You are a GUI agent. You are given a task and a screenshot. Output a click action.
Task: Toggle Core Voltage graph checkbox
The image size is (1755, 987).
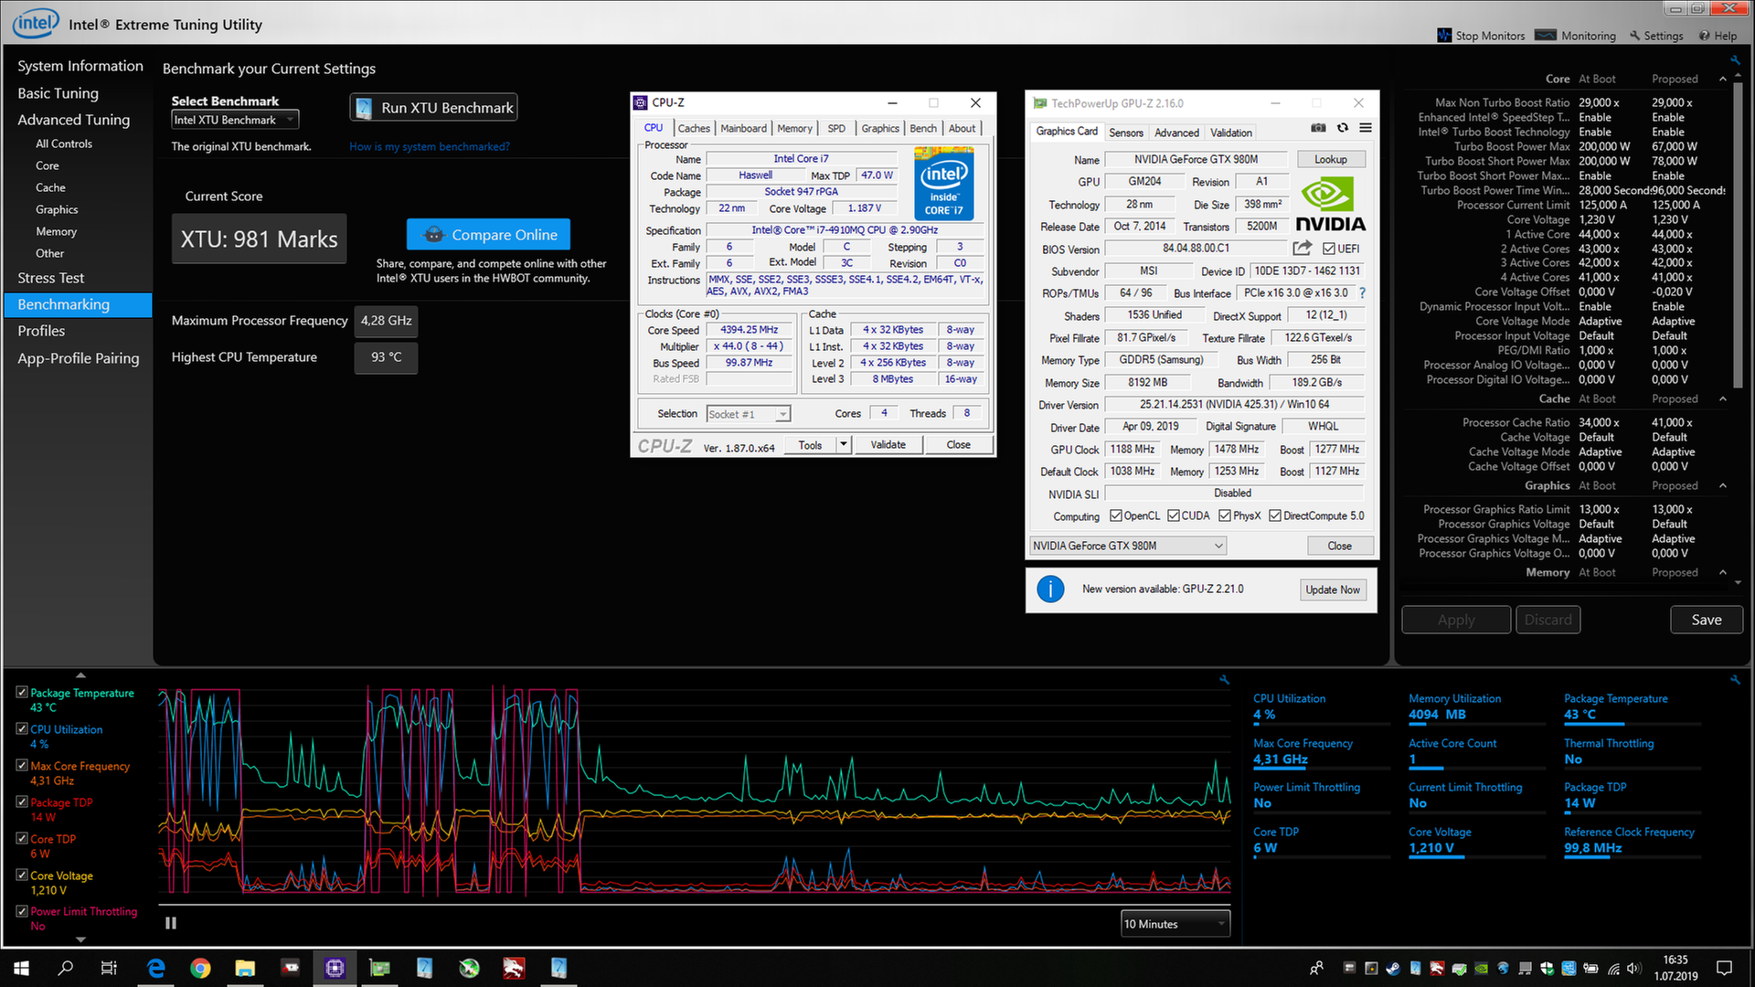[22, 875]
